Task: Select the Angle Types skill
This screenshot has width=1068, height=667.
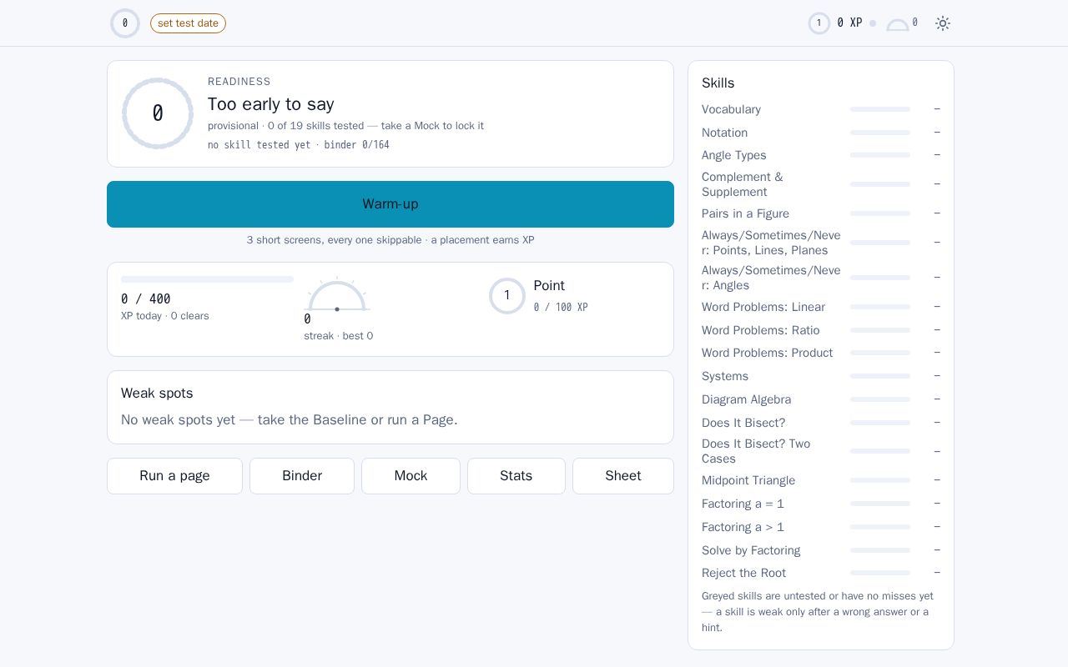Action: [x=821, y=155]
